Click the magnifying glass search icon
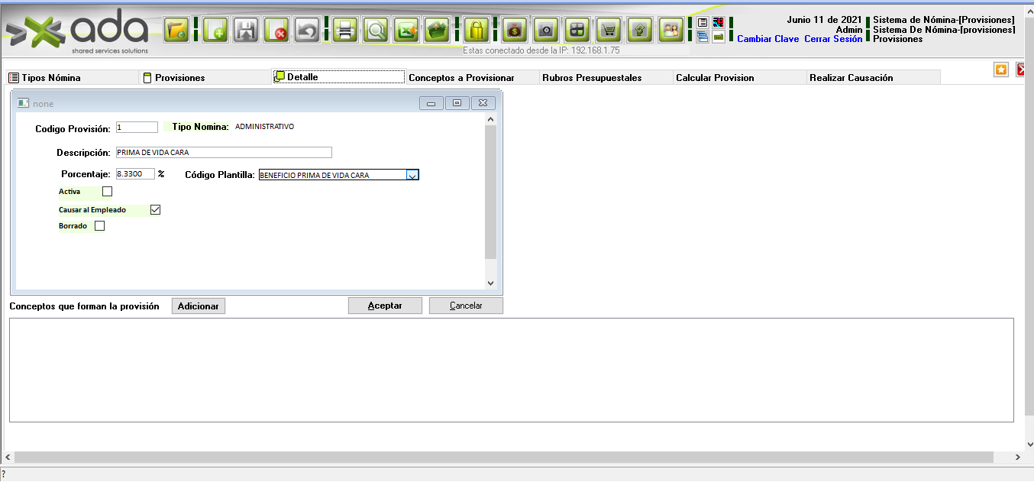The width and height of the screenshot is (1034, 482). point(376,31)
